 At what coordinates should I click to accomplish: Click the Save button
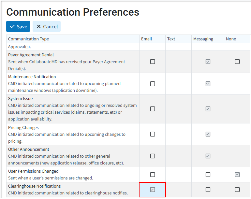pyautogui.click(x=18, y=26)
